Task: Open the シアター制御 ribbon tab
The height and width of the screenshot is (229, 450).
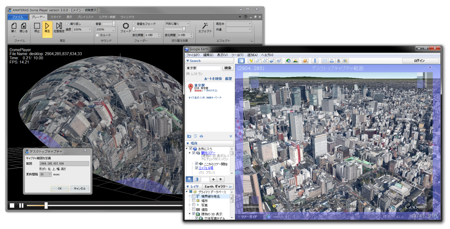Action: [x=107, y=17]
